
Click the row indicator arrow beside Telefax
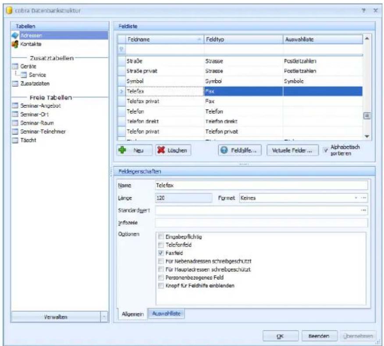click(x=121, y=91)
